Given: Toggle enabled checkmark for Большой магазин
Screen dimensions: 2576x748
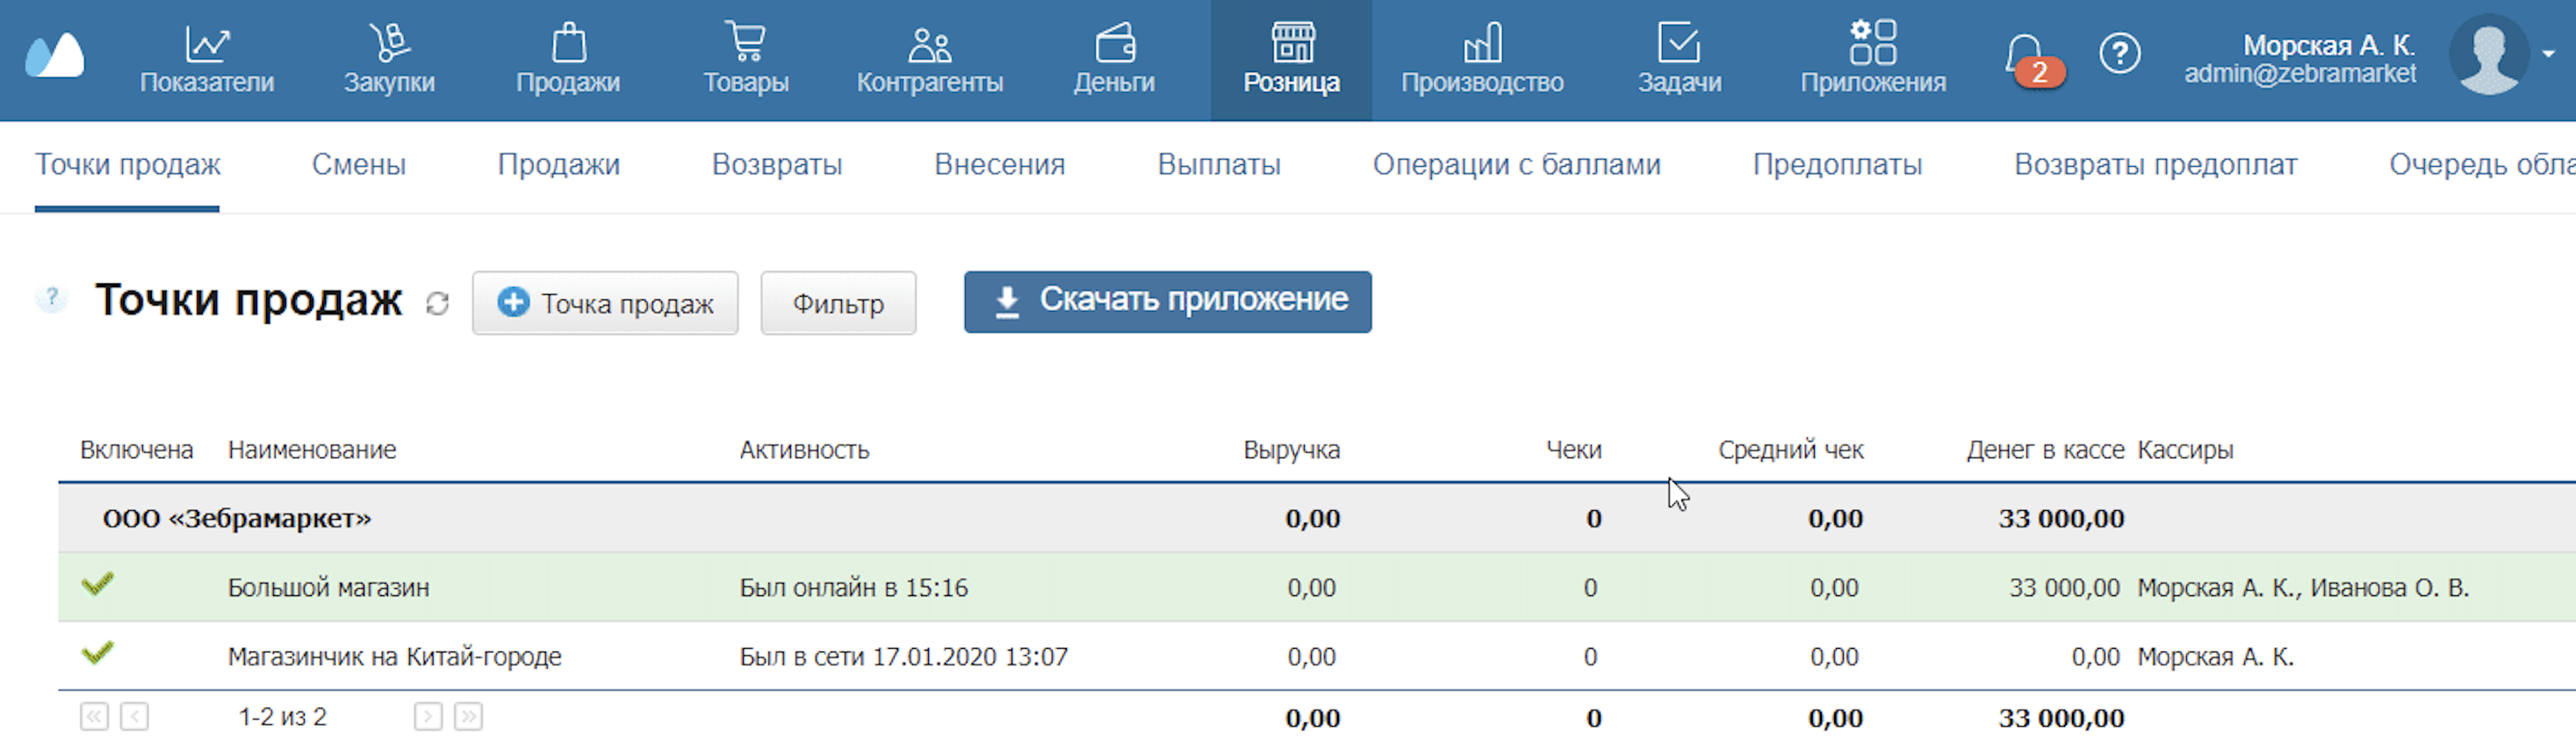Looking at the screenshot, I should coord(97,585).
